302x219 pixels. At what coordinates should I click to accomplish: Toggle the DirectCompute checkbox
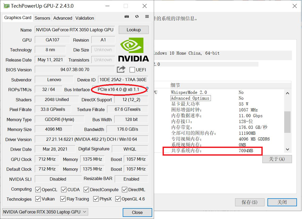[86, 190]
